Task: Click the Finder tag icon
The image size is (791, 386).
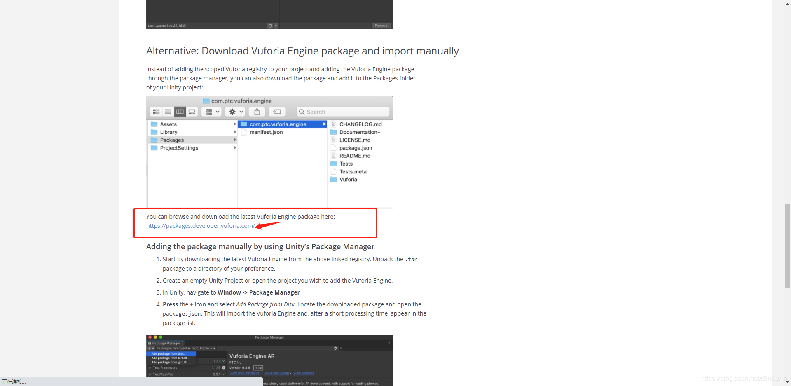Action: coord(277,112)
